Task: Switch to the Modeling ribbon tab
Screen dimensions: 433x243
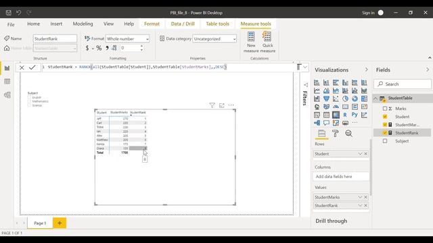Action: point(83,24)
